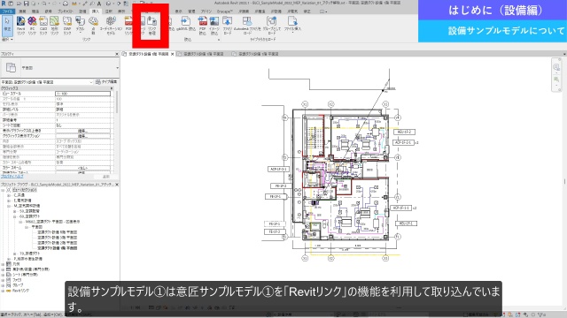Select the 修正 Modify arrow tool
This screenshot has height=318, width=567.
coord(7,25)
